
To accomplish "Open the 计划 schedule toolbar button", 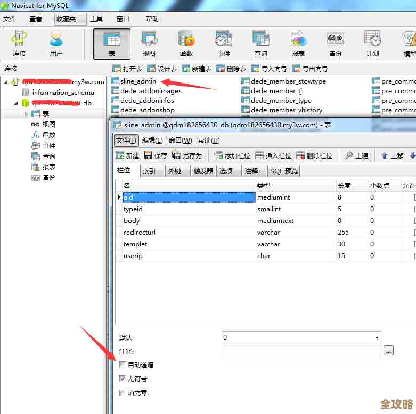I will pos(372,44).
